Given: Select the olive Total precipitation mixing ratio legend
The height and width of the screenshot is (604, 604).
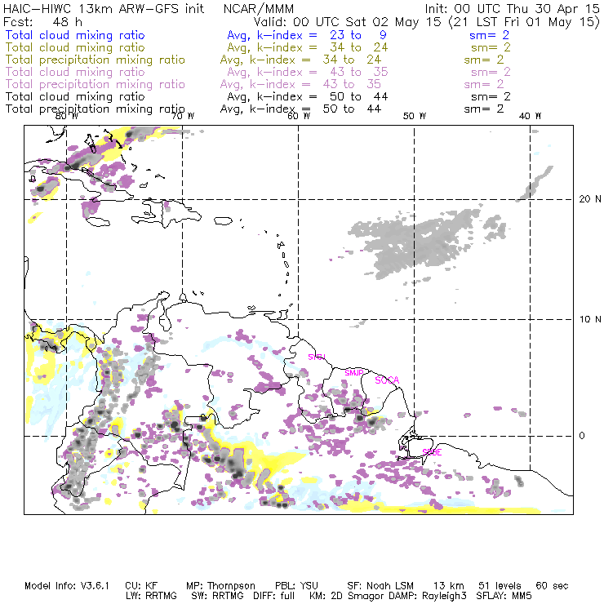Looking at the screenshot, I should click(x=95, y=60).
